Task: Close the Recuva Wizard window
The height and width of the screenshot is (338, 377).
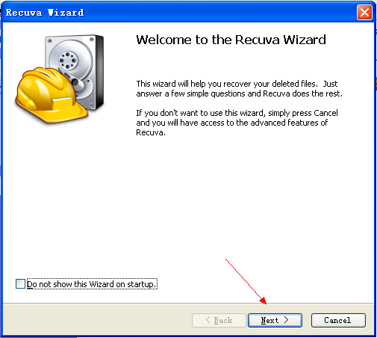Action: 364,12
